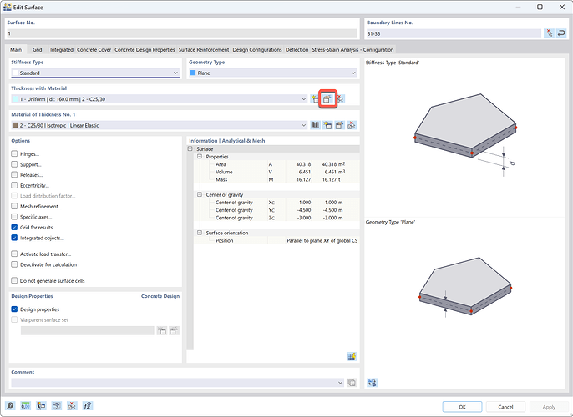Check Deactivate for calculation
The height and width of the screenshot is (417, 573).
(x=14, y=264)
